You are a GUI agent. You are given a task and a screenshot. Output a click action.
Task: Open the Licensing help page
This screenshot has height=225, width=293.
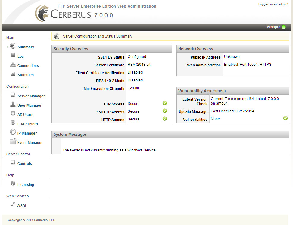click(x=26, y=185)
